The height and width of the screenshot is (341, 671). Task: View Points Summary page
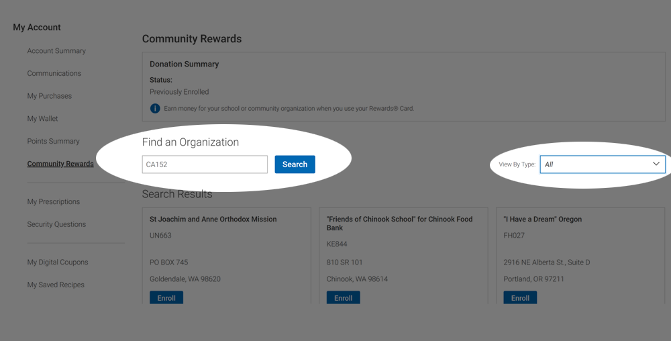pos(54,141)
